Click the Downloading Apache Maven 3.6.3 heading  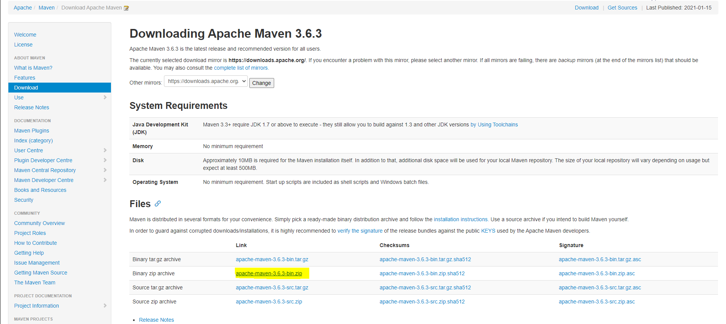click(x=226, y=34)
